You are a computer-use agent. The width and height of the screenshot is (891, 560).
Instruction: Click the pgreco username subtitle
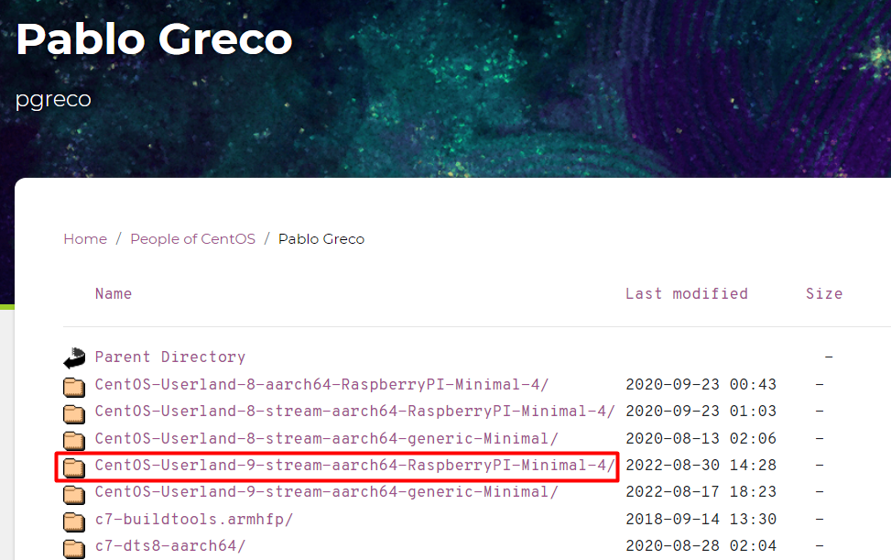point(53,100)
